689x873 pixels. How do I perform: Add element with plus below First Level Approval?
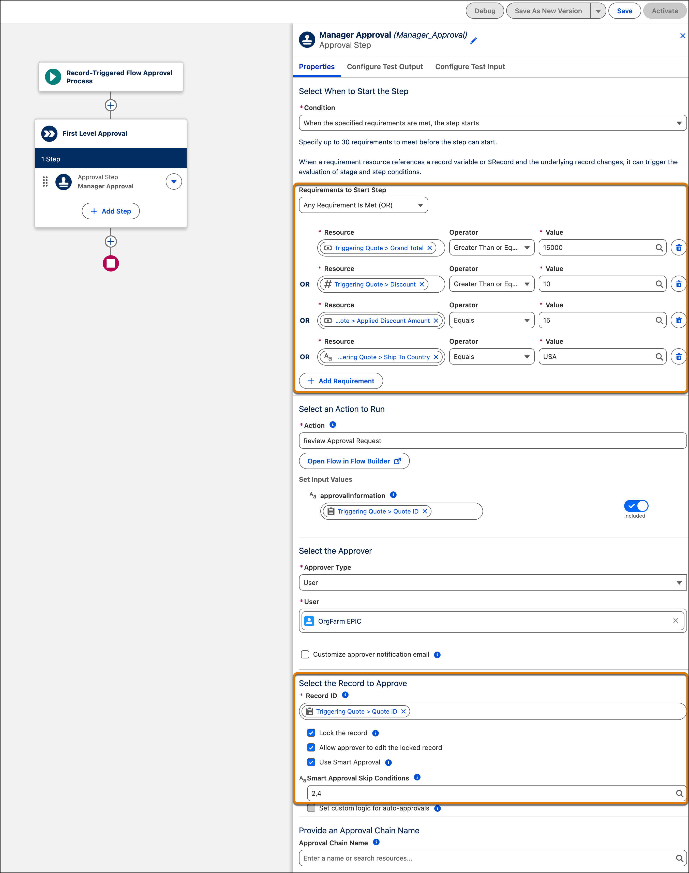click(111, 242)
